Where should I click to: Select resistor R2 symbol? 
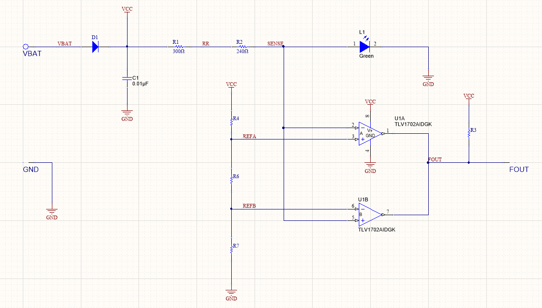pos(242,47)
